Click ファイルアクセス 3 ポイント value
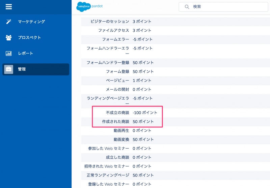The height and width of the screenshot is (188, 270). pos(142,30)
